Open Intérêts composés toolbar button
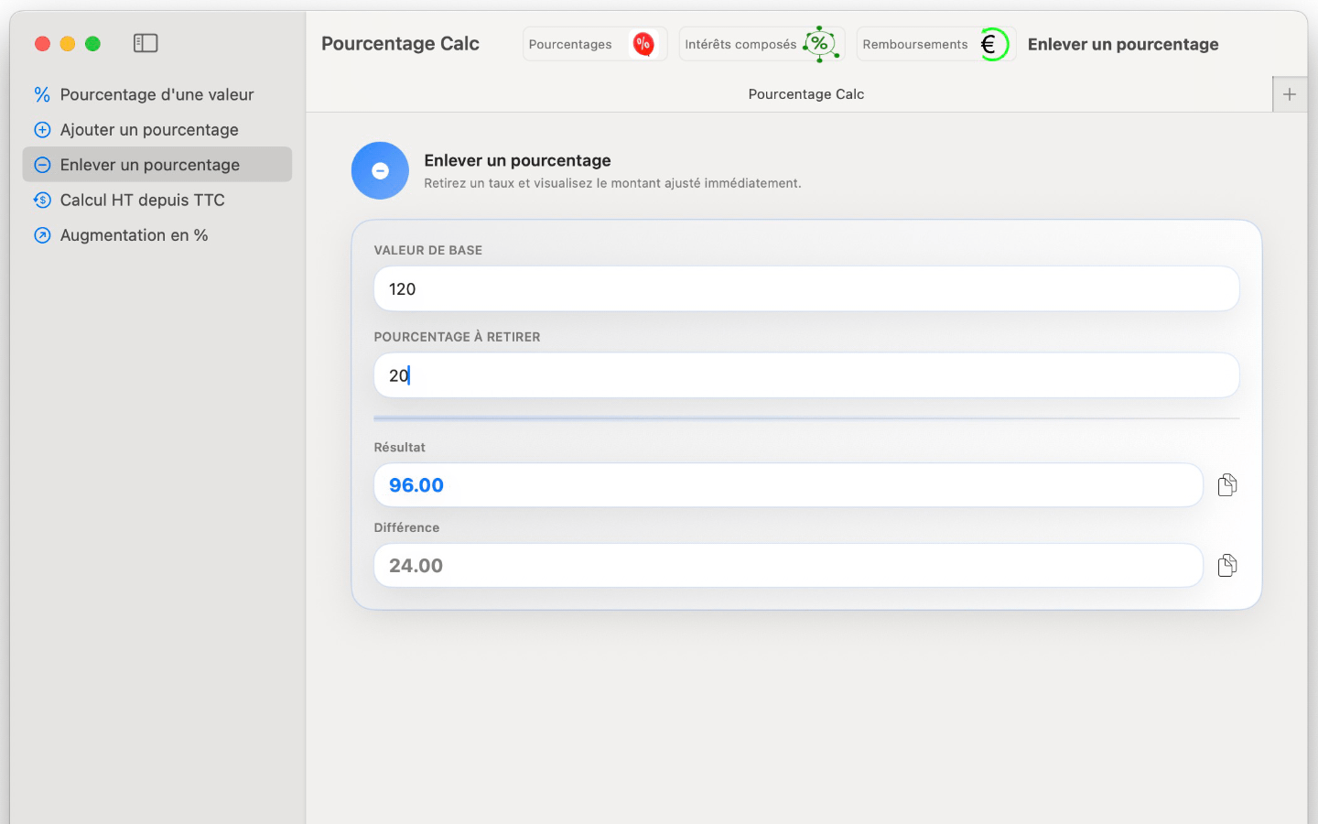 (740, 44)
